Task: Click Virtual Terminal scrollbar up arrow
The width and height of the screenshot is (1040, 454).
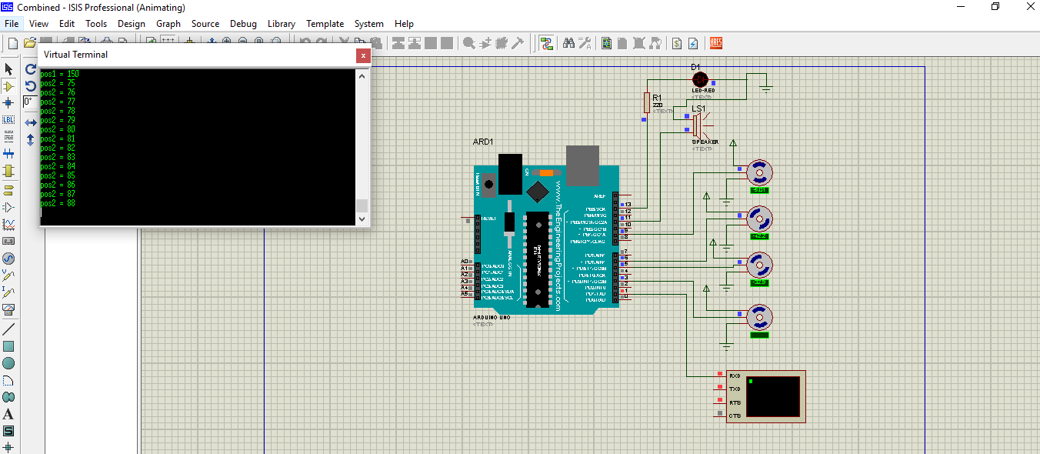Action: (362, 75)
